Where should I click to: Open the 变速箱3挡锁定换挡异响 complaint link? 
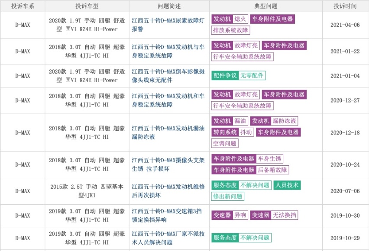pos(167,215)
